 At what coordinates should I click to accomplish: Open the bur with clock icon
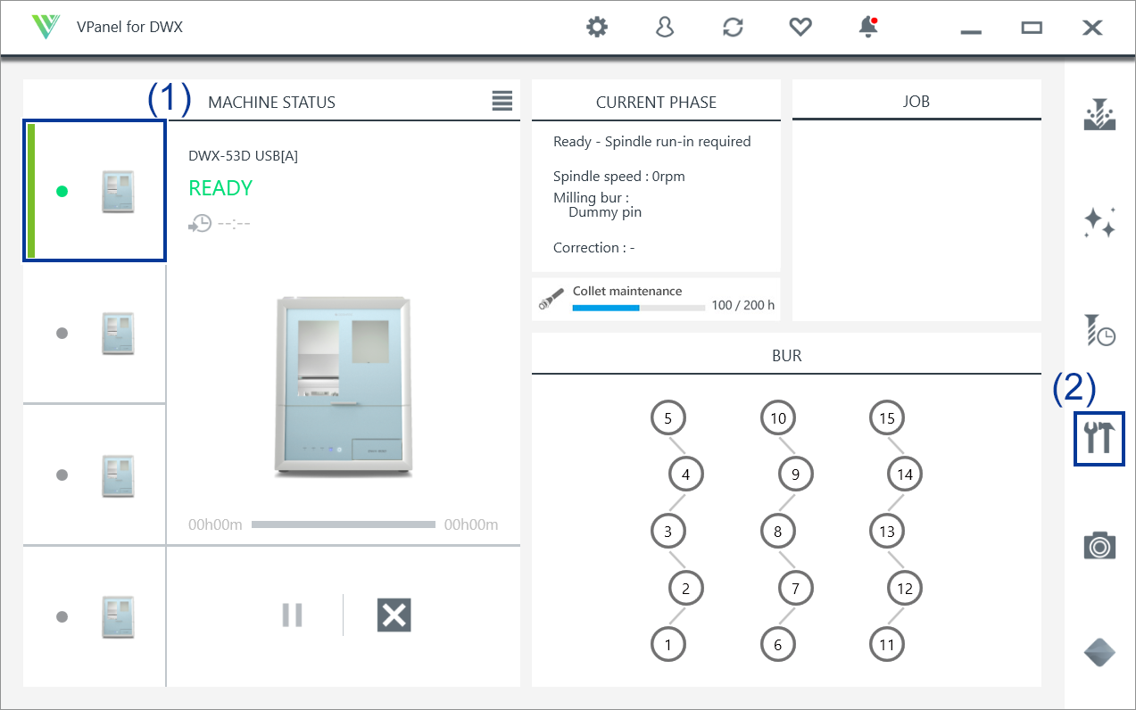(x=1099, y=330)
